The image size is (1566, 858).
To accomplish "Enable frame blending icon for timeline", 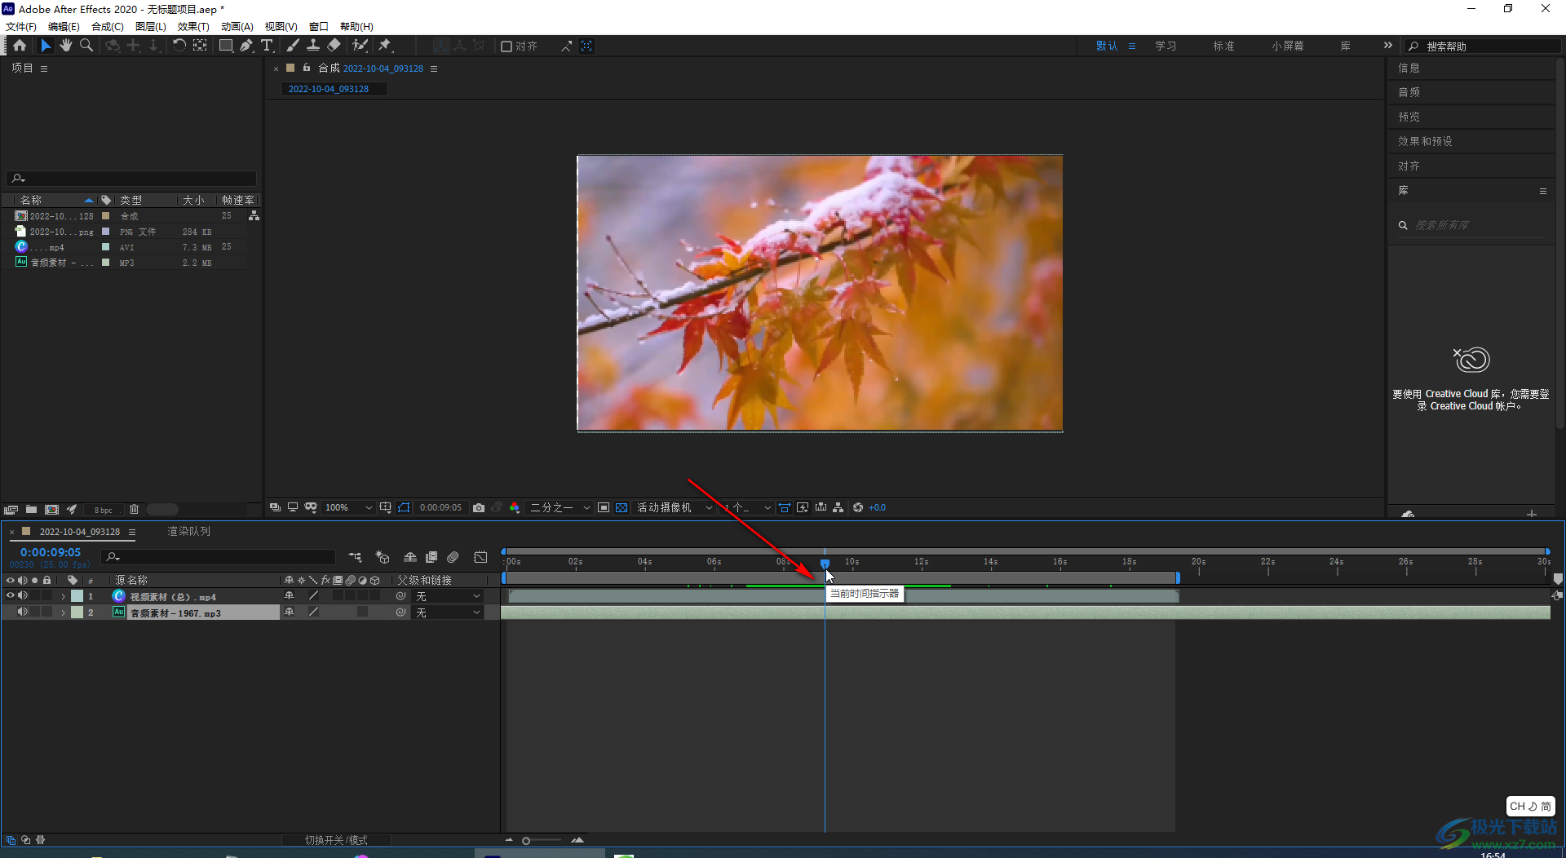I will click(x=431, y=557).
